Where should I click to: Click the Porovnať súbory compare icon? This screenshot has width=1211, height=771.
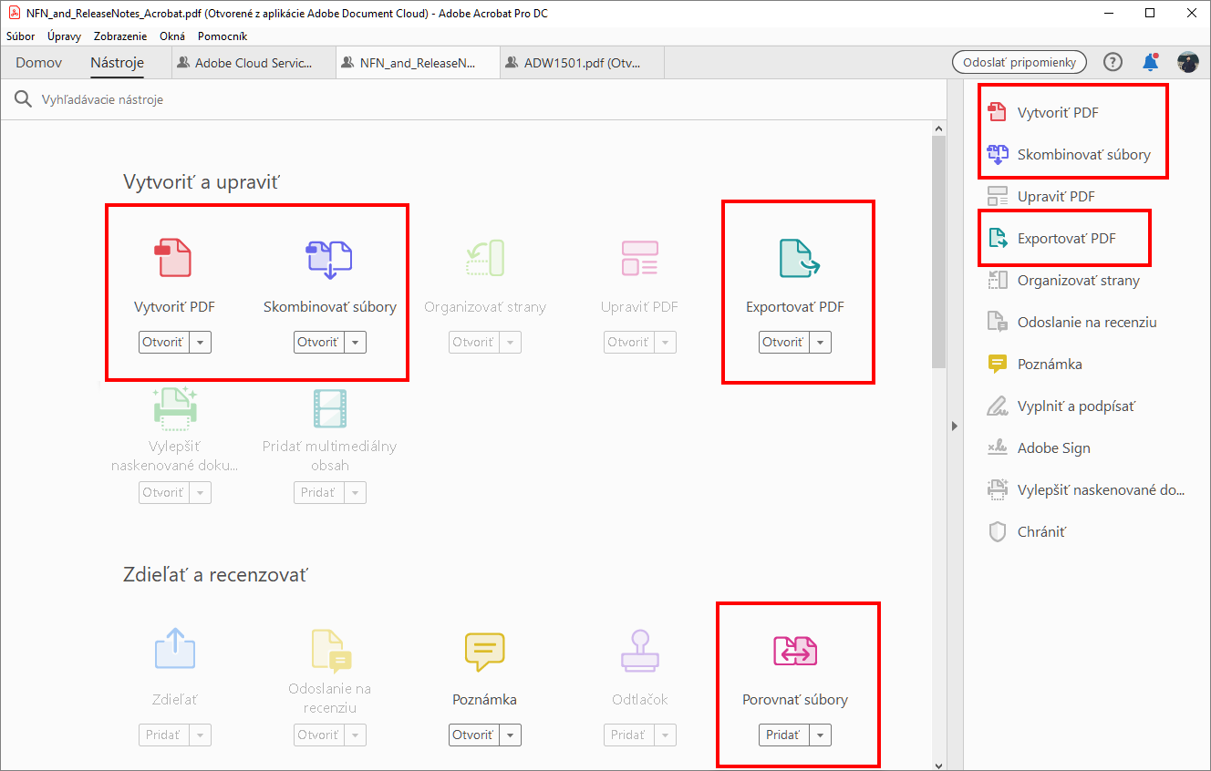[x=795, y=651]
